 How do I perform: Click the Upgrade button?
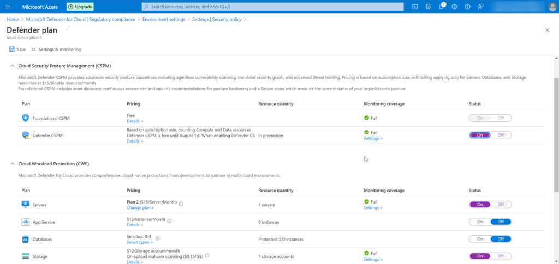[x=80, y=7]
